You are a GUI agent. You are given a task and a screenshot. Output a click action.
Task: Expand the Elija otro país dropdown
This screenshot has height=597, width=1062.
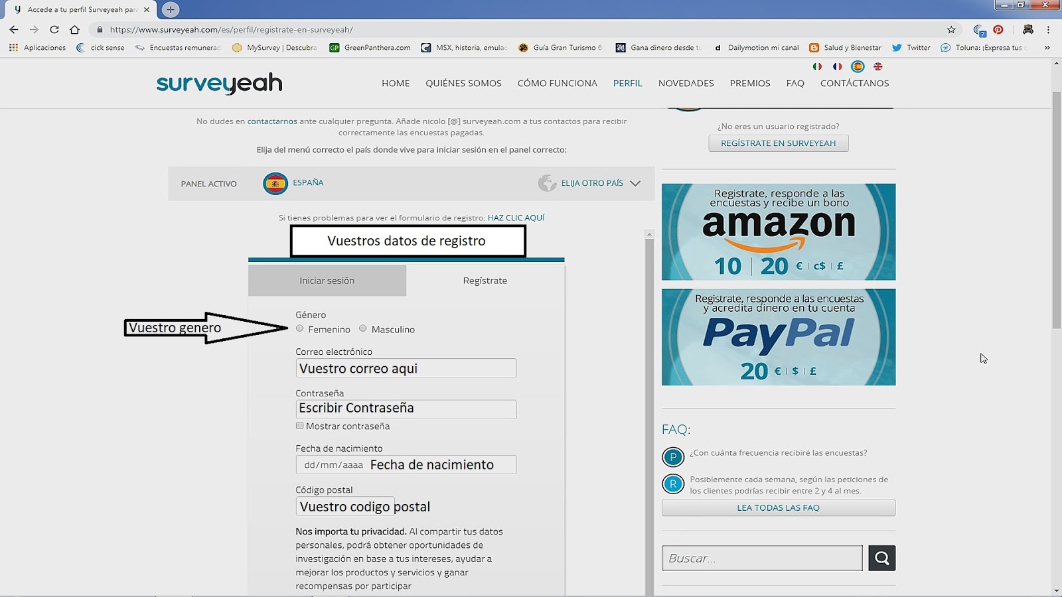tap(589, 183)
